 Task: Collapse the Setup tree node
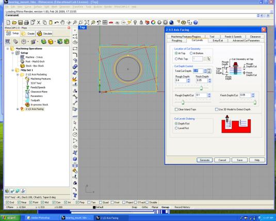13,53
